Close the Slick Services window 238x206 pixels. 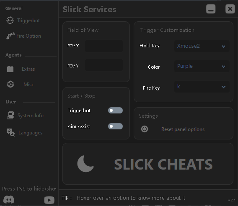click(x=230, y=9)
